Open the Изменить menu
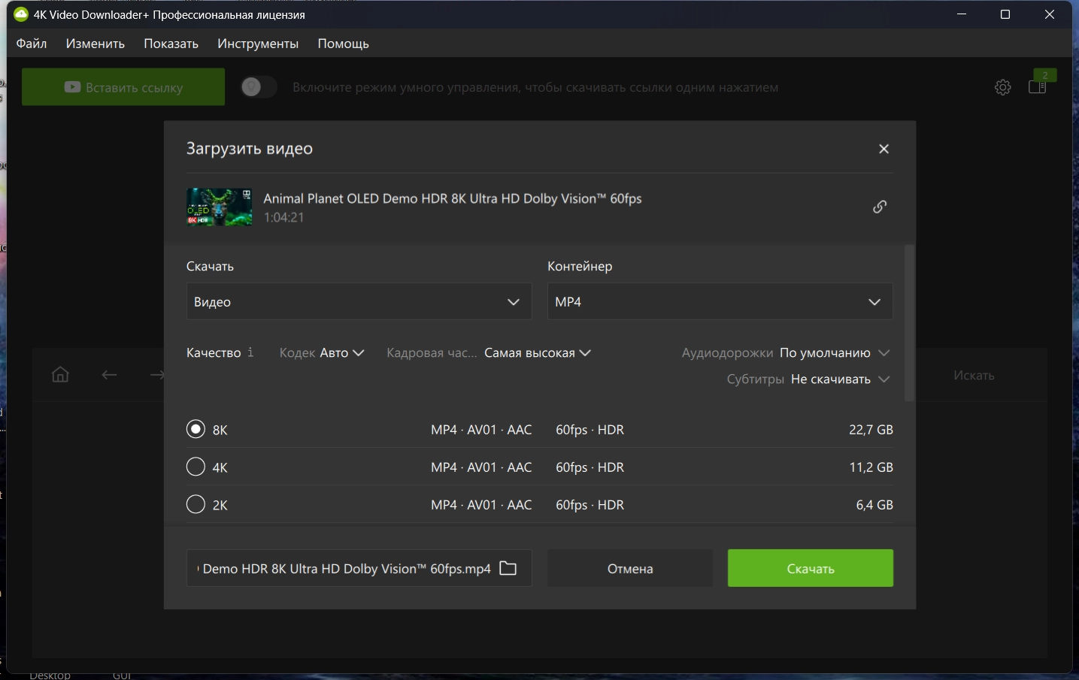This screenshot has height=680, width=1079. coord(95,44)
